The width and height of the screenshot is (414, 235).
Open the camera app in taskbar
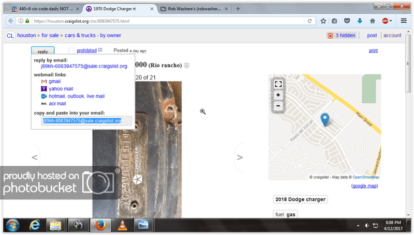tap(78, 226)
